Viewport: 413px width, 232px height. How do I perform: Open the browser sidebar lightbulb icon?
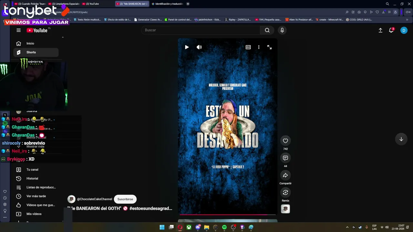click(x=5, y=211)
